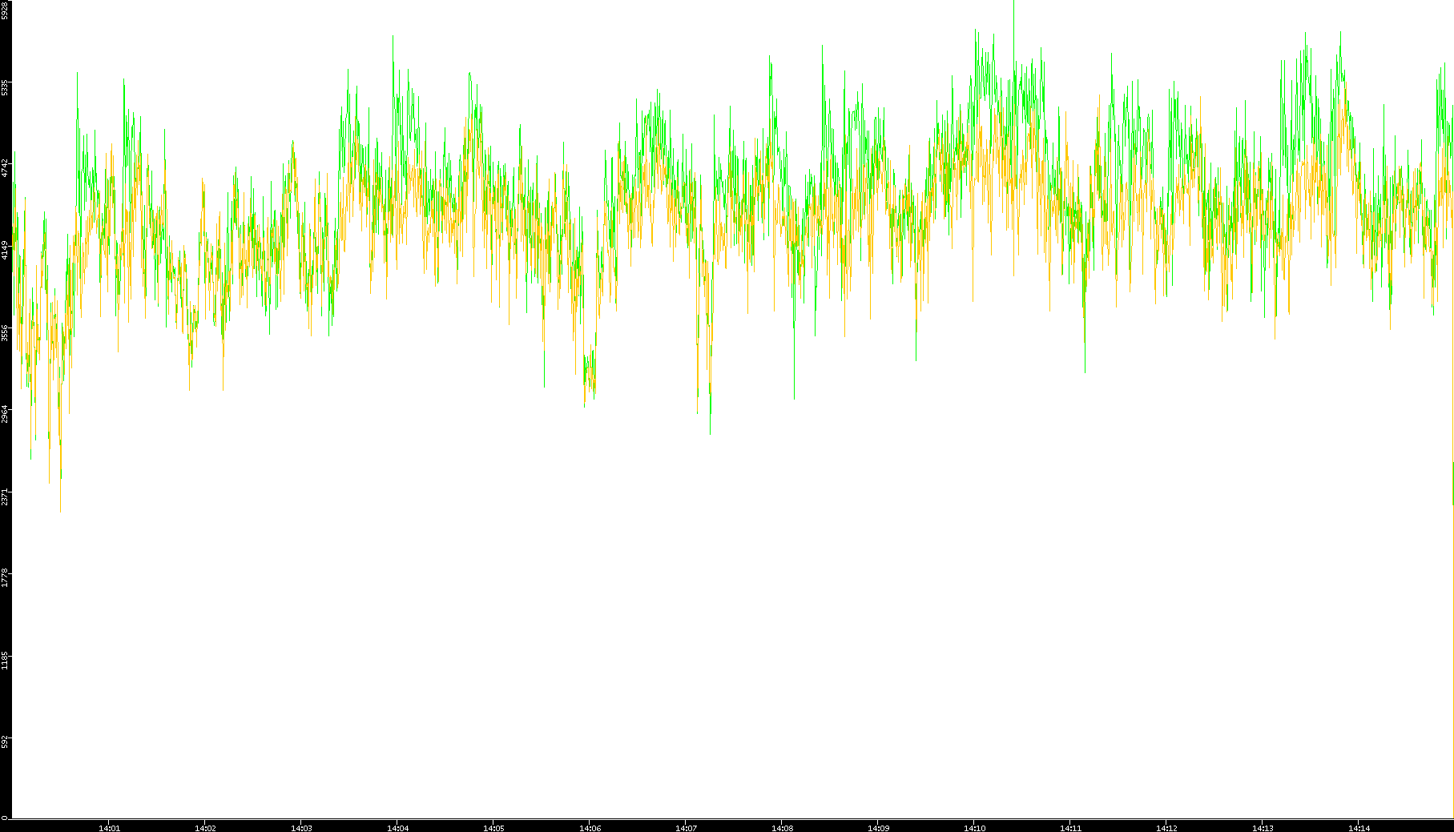The width and height of the screenshot is (1454, 832).
Task: Click the 14:11 time axis tick
Action: click(x=1070, y=828)
